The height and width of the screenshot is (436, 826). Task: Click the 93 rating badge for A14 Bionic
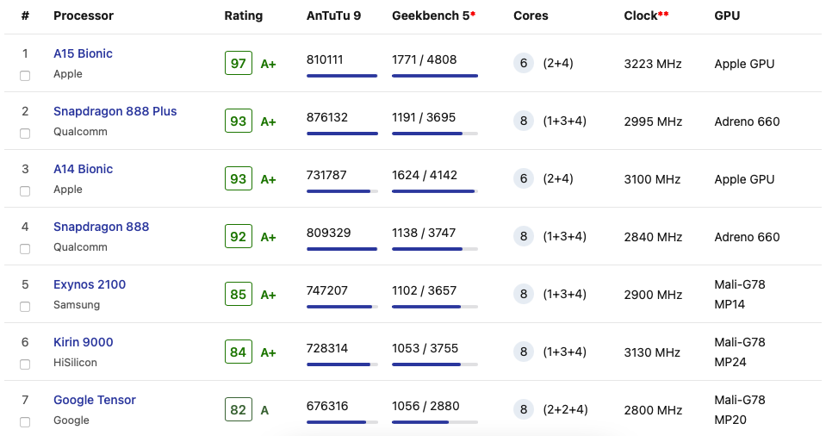pos(238,178)
